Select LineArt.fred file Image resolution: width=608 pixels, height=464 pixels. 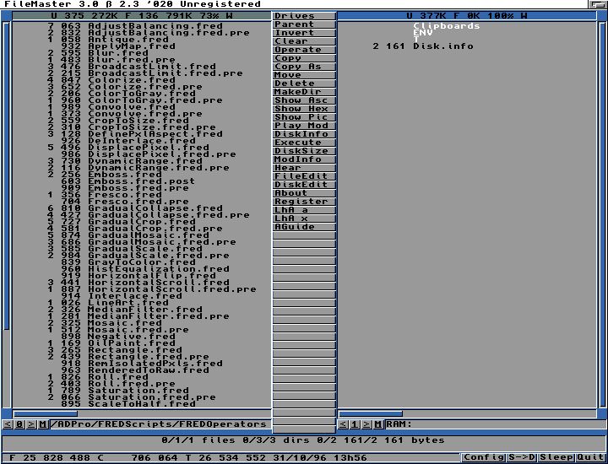(x=128, y=303)
